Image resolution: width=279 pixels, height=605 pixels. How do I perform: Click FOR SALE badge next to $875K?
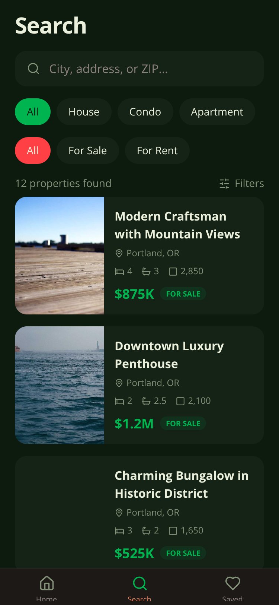[183, 294]
